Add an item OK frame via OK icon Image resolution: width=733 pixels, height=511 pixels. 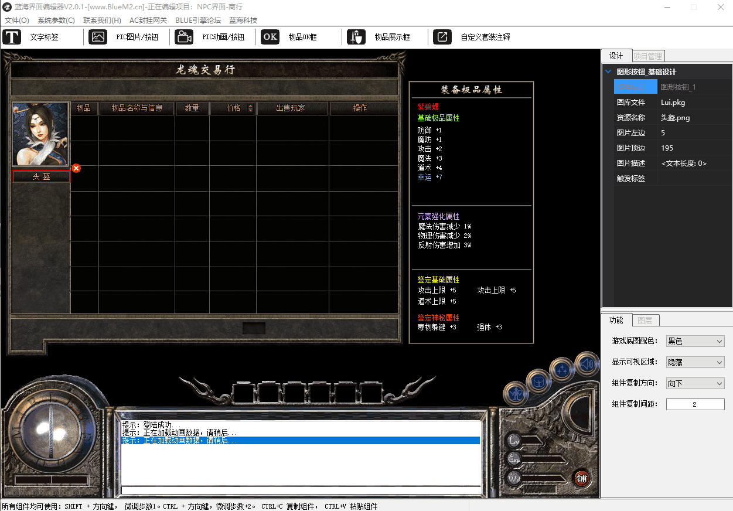270,37
